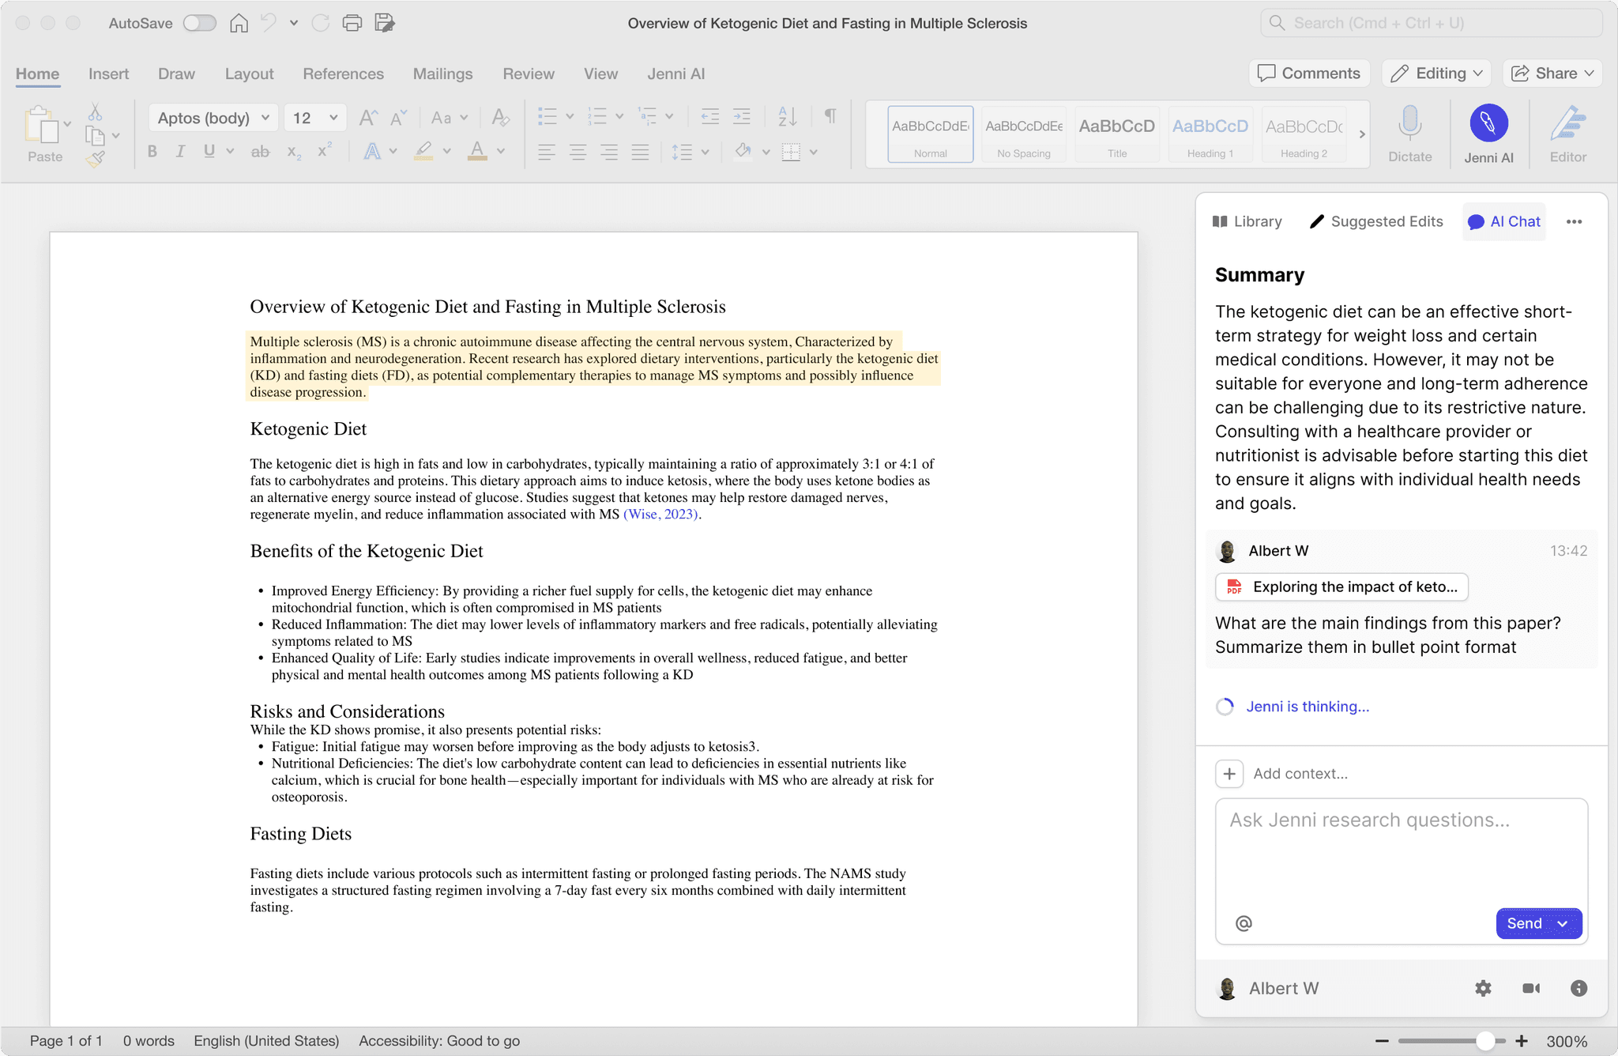Click the Dictate microphone icon
Image resolution: width=1618 pixels, height=1056 pixels.
tap(1409, 124)
